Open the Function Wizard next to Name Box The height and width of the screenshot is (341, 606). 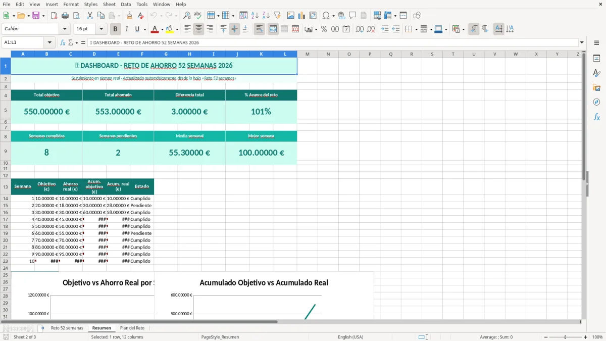[63, 42]
